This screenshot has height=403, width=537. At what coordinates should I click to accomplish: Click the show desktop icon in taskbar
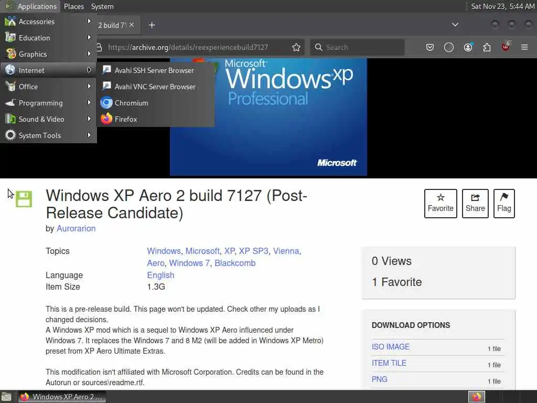point(6,397)
